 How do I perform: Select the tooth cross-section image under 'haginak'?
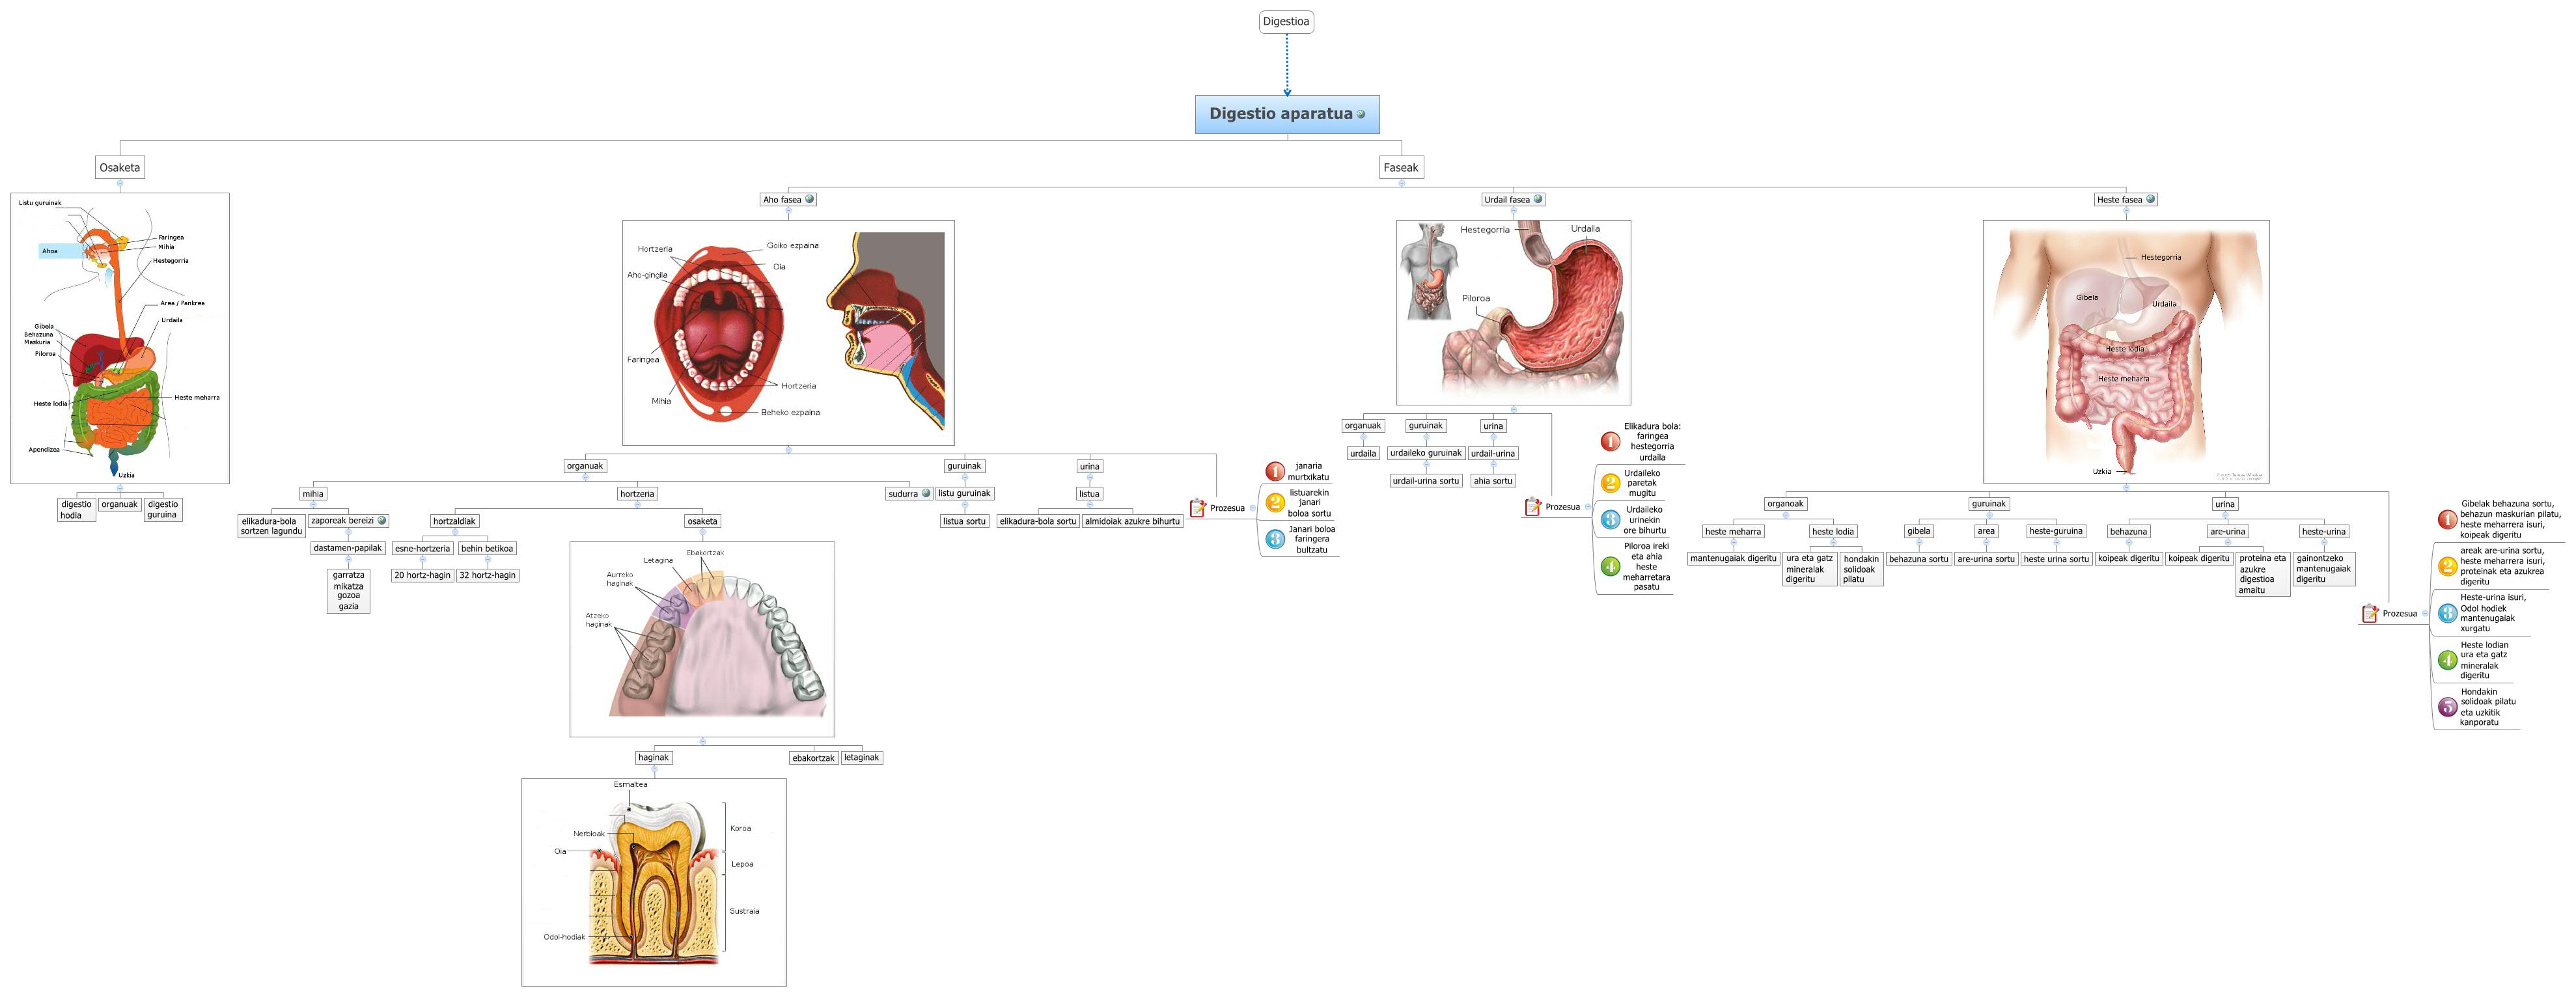point(653,882)
